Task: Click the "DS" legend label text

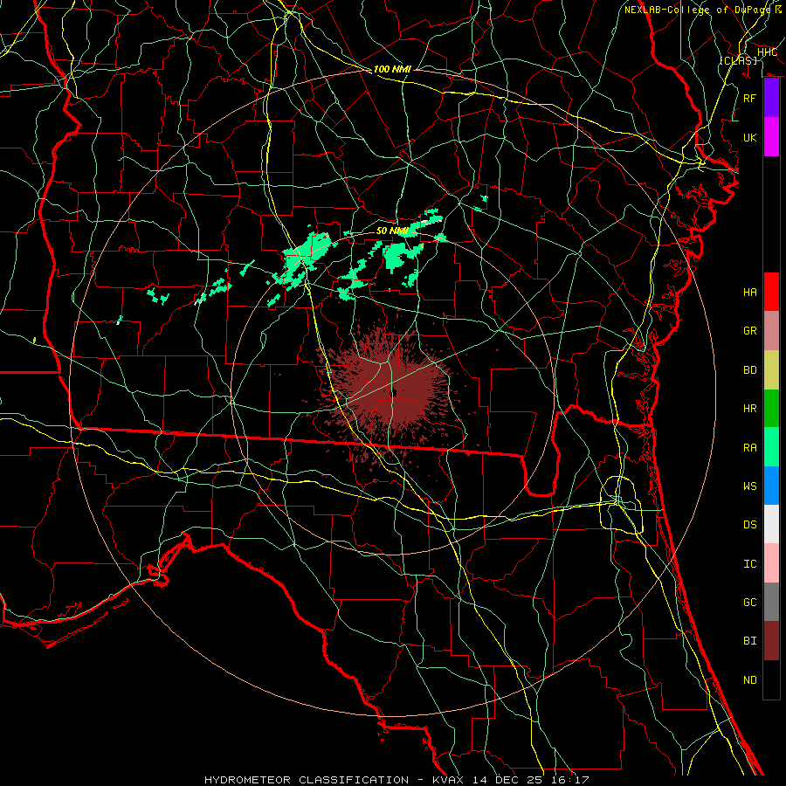Action: pyautogui.click(x=749, y=525)
